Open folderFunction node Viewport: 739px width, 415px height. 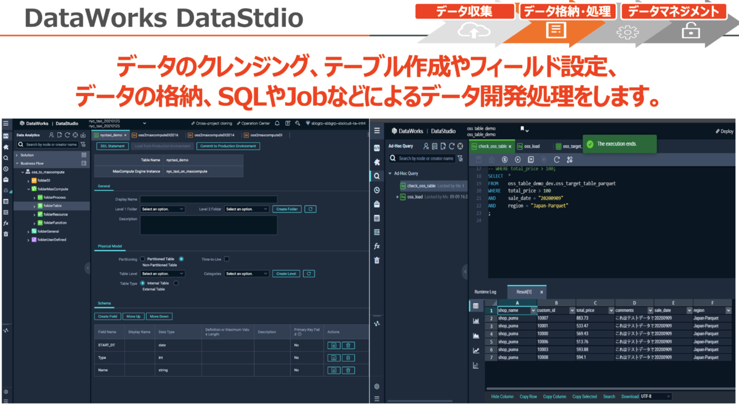pos(55,222)
